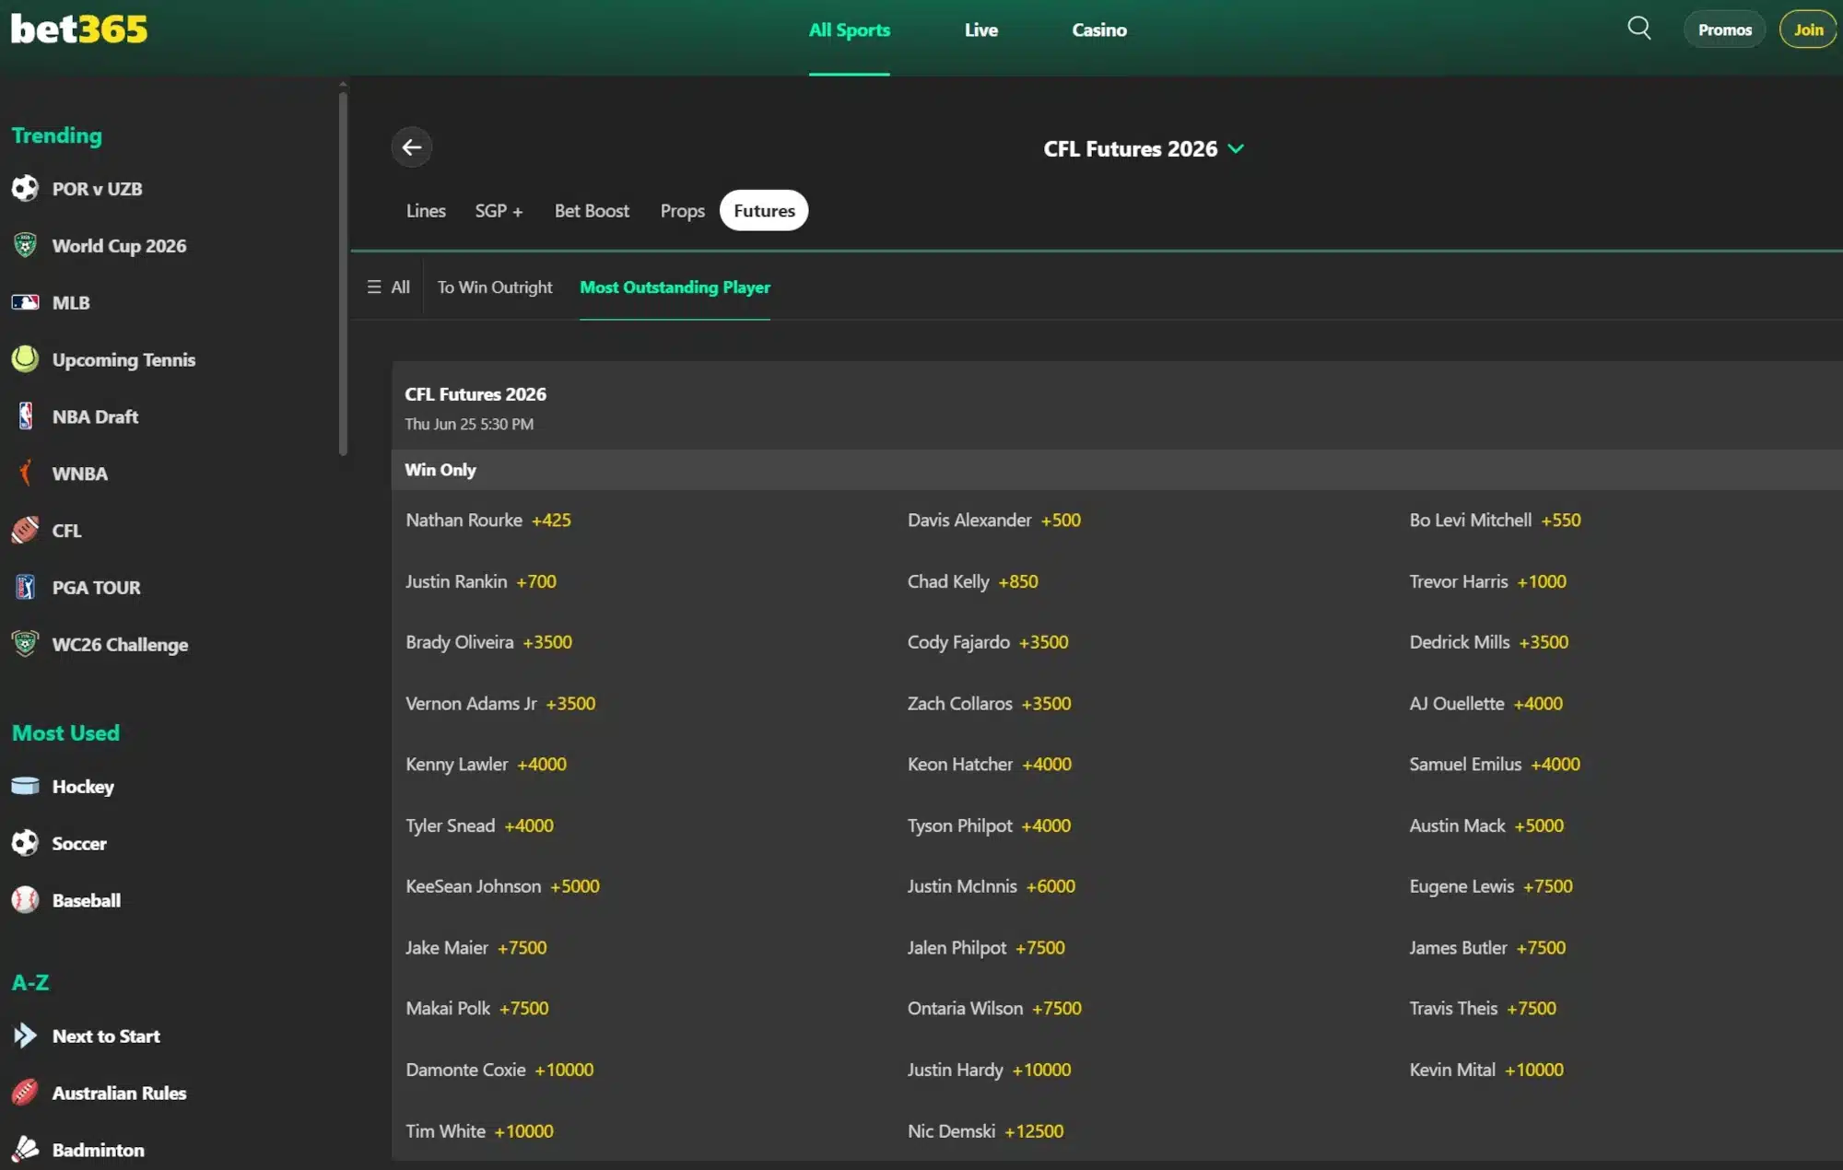Add Samuel Emilus +4000 selection
Screen dimensions: 1843x1170
[x=1494, y=765]
